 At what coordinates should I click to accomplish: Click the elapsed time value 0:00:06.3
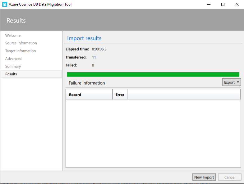click(x=99, y=49)
